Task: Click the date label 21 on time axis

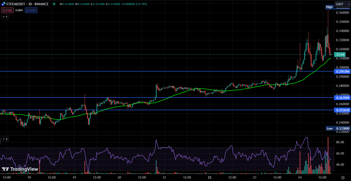Action: (164, 177)
